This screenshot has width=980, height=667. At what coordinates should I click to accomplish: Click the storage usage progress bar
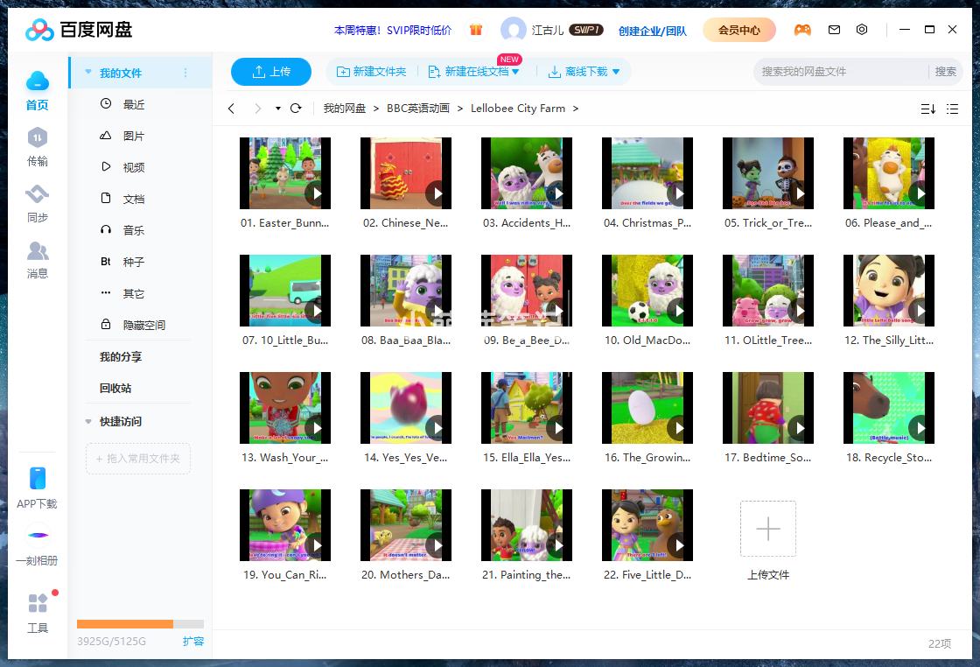[x=140, y=624]
